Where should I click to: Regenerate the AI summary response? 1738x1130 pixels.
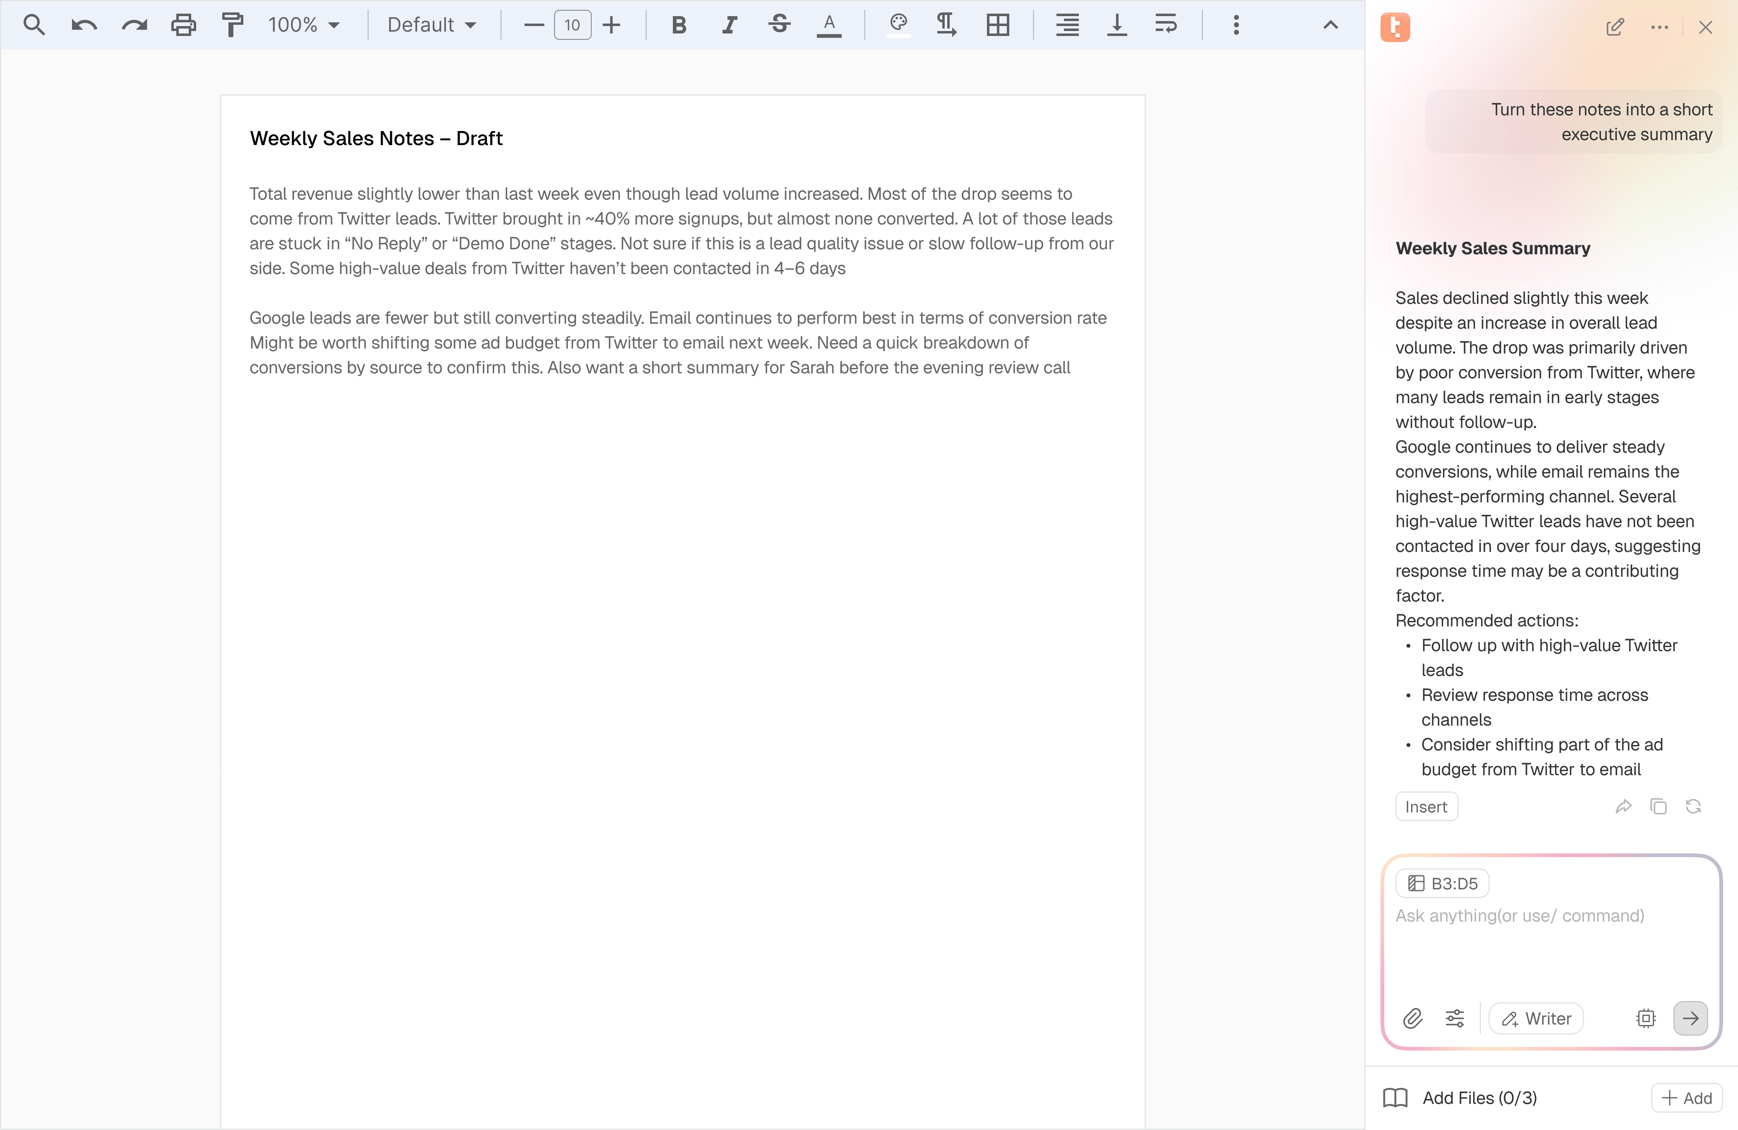(x=1693, y=806)
